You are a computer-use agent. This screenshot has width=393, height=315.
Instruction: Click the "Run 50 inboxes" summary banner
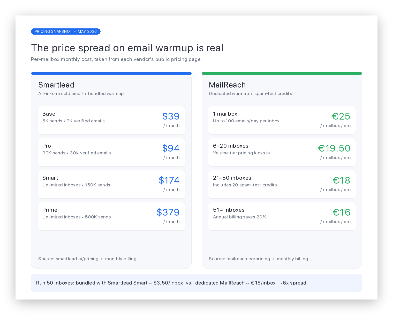(x=196, y=283)
